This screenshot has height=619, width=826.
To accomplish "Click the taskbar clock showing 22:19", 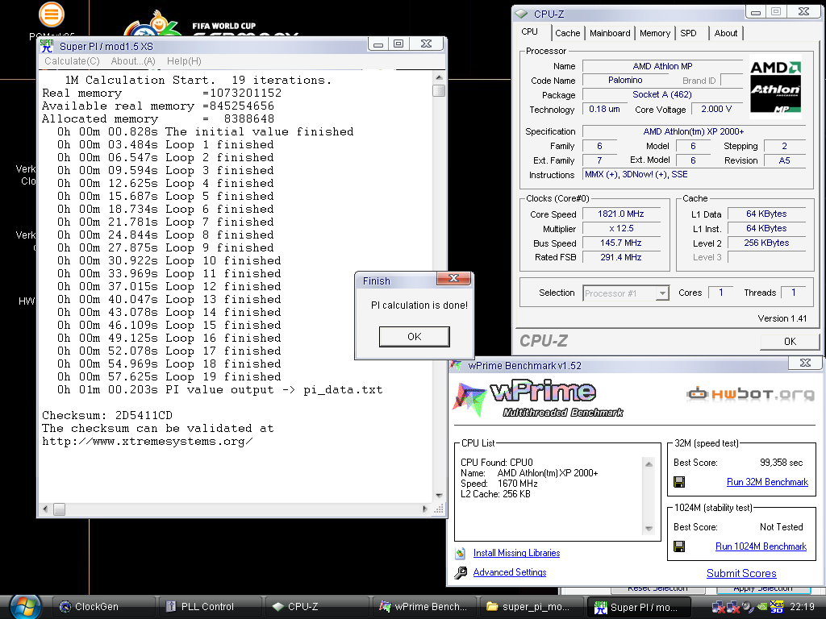I will coord(802,607).
